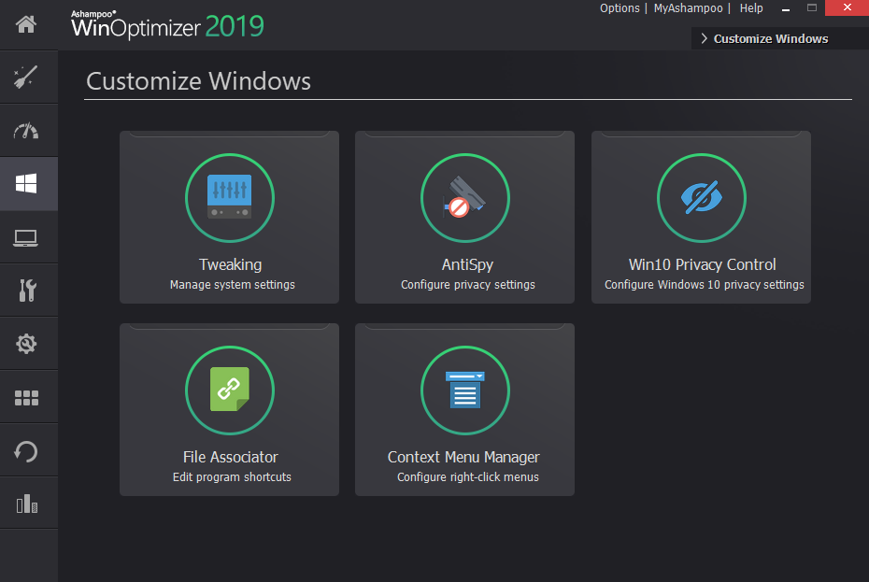Select the Windows logo sidebar icon
Viewport: 869px width, 582px height.
[26, 183]
